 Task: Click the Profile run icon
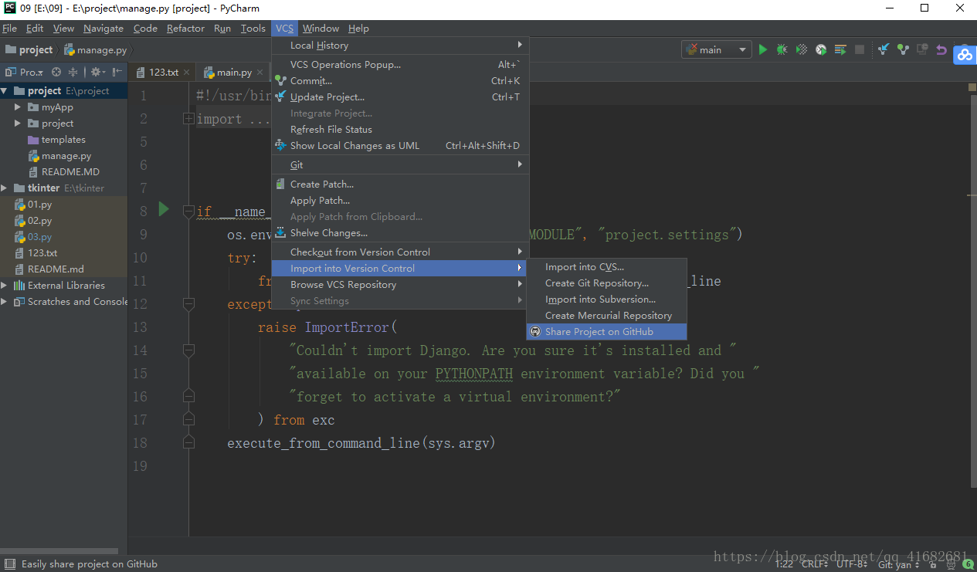click(821, 49)
